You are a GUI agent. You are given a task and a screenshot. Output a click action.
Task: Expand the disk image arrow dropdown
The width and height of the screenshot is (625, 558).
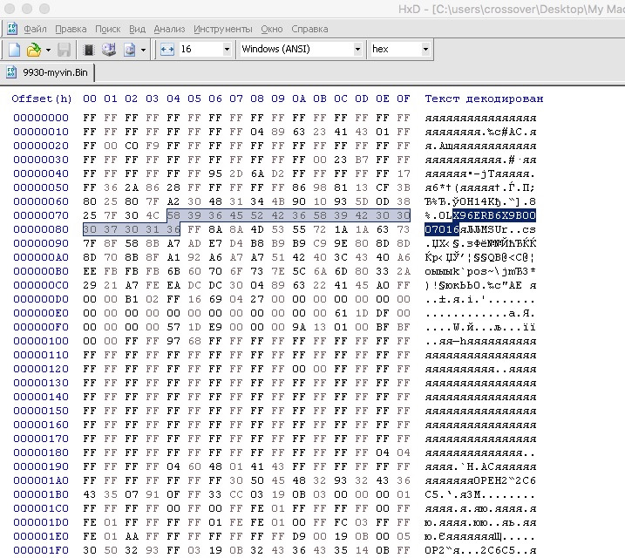(143, 50)
